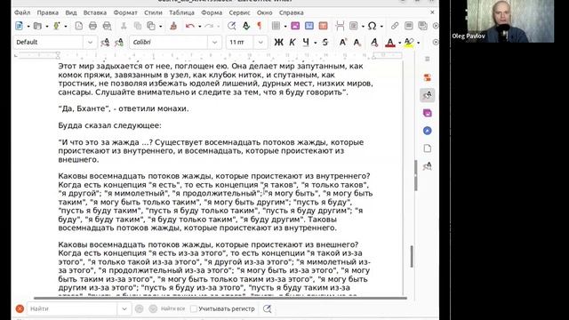
Task: Toggle italic К formatting
Action: (x=293, y=43)
